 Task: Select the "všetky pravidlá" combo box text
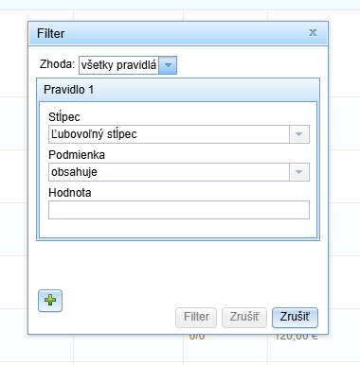[x=118, y=65]
